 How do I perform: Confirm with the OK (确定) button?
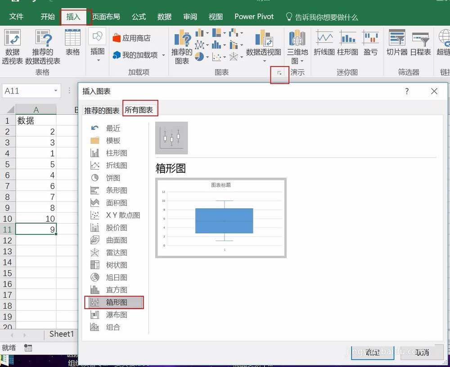pos(373,352)
